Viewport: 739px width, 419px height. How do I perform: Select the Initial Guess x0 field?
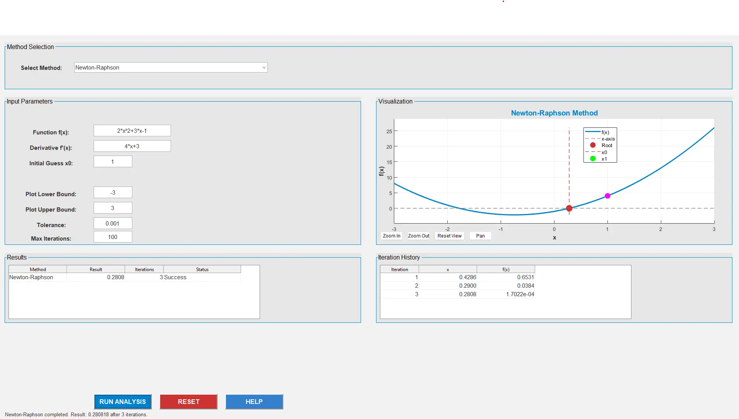coord(113,161)
